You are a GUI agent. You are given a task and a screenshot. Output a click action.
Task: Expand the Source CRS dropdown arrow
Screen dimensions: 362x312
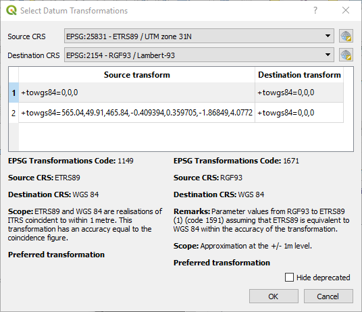(x=328, y=36)
